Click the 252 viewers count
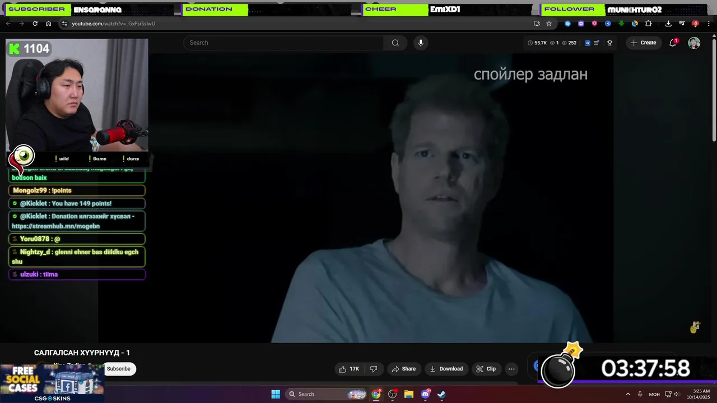Screen dimensions: 717x403 click(569, 43)
